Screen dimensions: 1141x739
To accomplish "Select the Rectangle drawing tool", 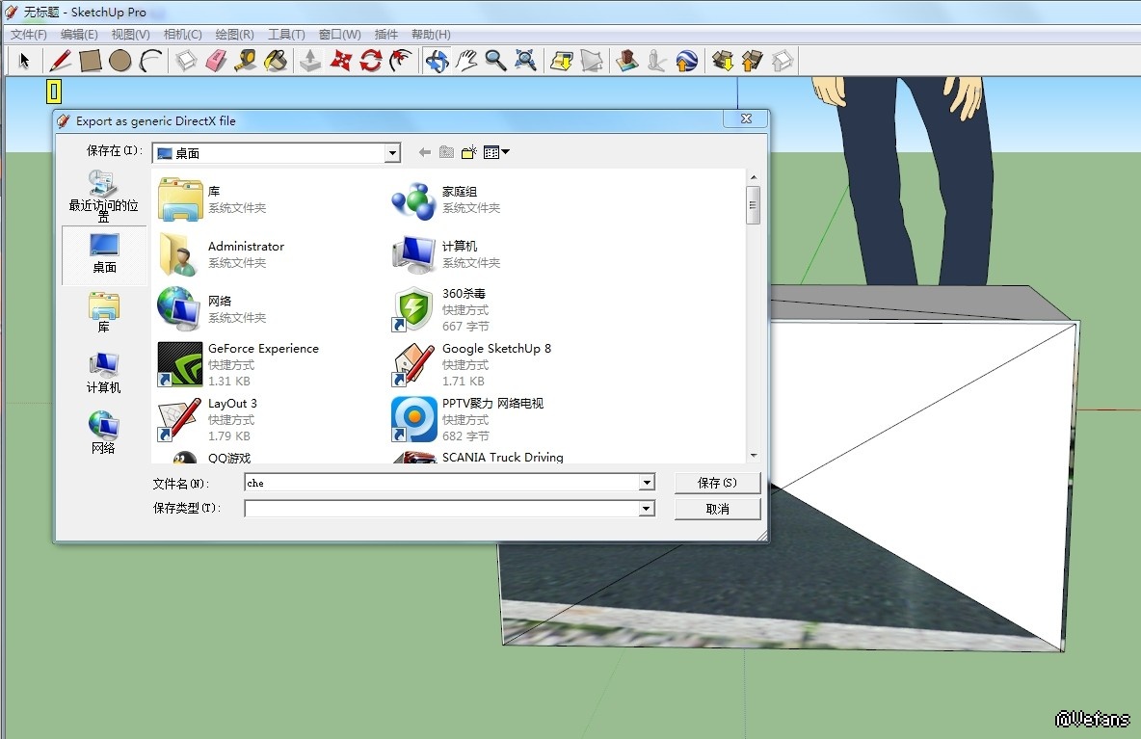I will pos(90,61).
